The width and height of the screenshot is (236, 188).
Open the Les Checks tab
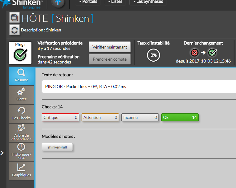pyautogui.click(x=21, y=114)
